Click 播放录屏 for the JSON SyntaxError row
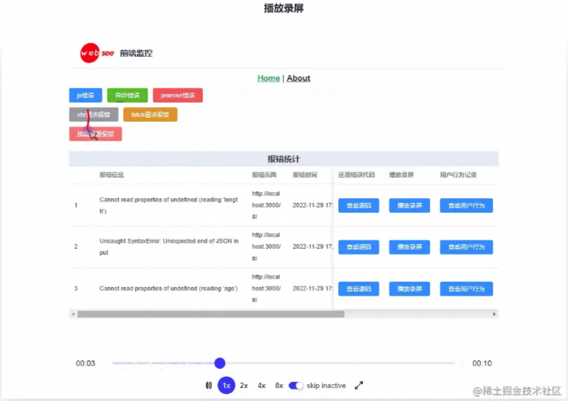The width and height of the screenshot is (568, 401). click(409, 247)
